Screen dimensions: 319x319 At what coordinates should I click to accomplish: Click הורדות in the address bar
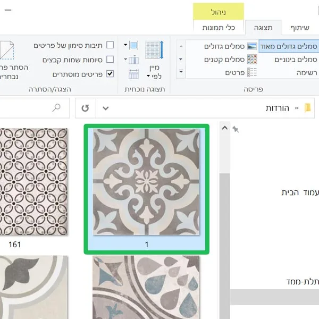point(278,108)
